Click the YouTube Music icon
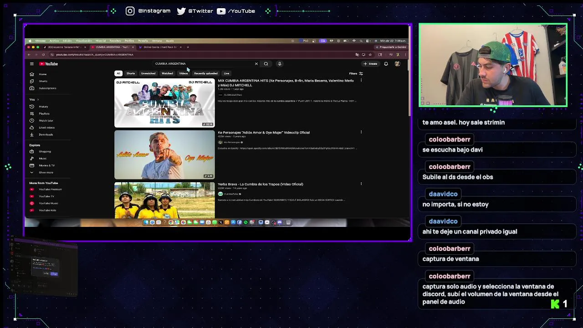This screenshot has height=328, width=583. click(x=31, y=203)
